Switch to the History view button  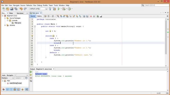(39, 16)
